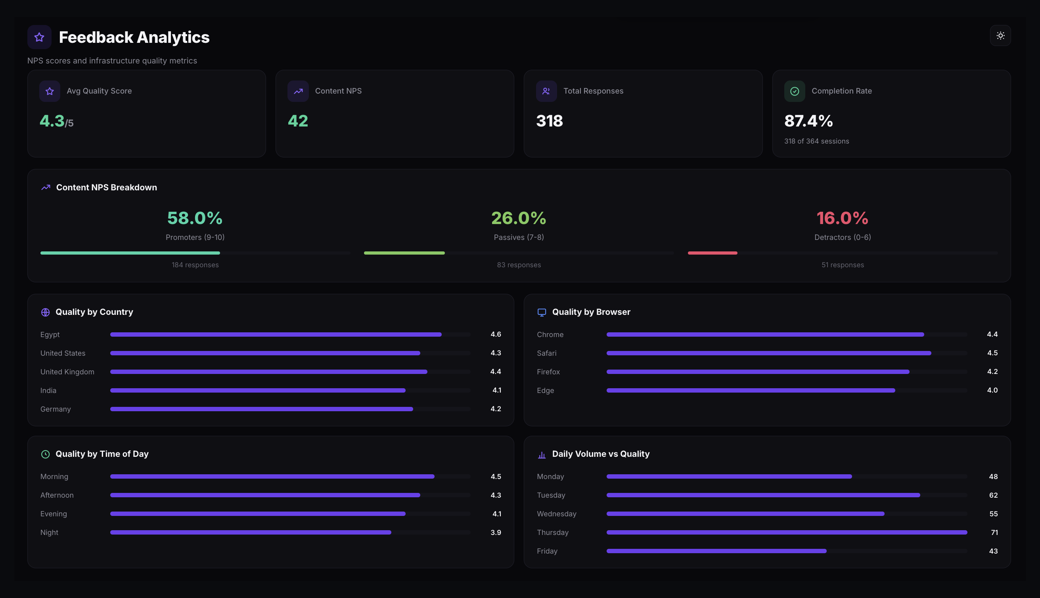Click the green checkmark icon in Completion Rate card
The image size is (1040, 598).
[x=795, y=91]
